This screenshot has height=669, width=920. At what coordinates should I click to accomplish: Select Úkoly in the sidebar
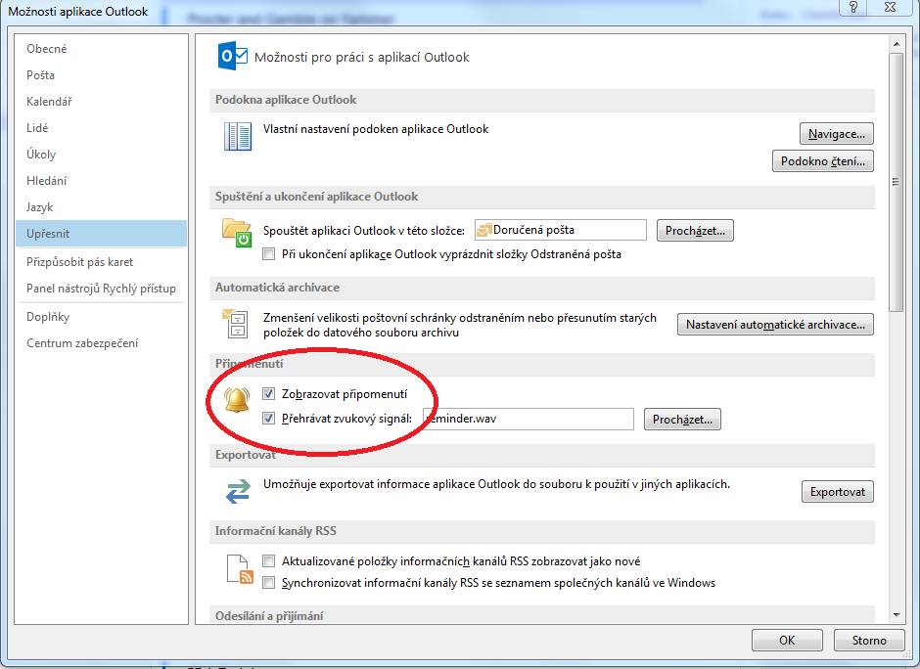point(101,155)
